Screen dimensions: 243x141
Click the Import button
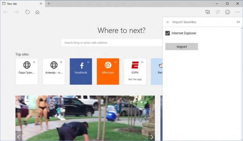pyautogui.click(x=182, y=47)
